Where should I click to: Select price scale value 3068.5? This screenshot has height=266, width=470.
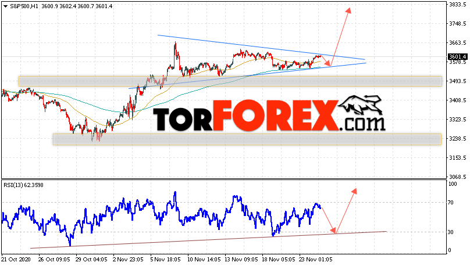coord(458,177)
